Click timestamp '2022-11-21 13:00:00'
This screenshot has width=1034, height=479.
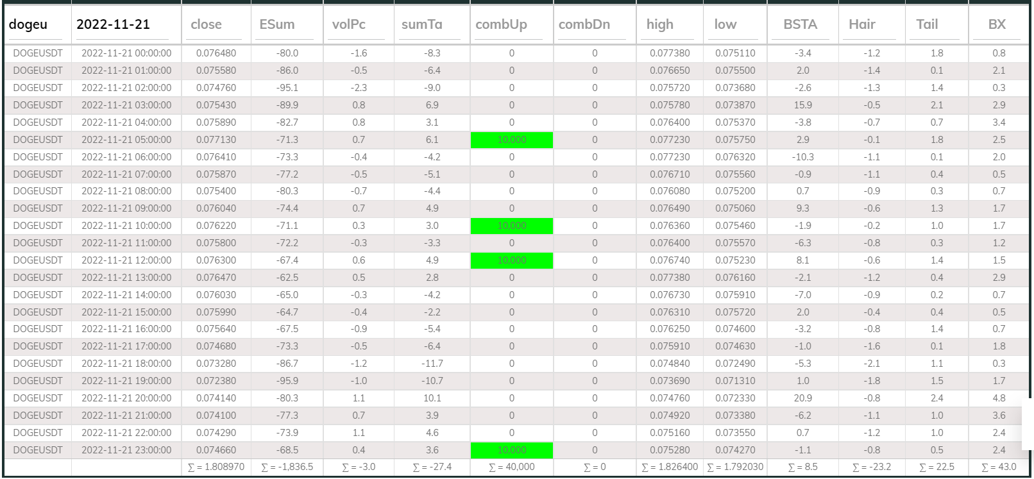pos(126,278)
